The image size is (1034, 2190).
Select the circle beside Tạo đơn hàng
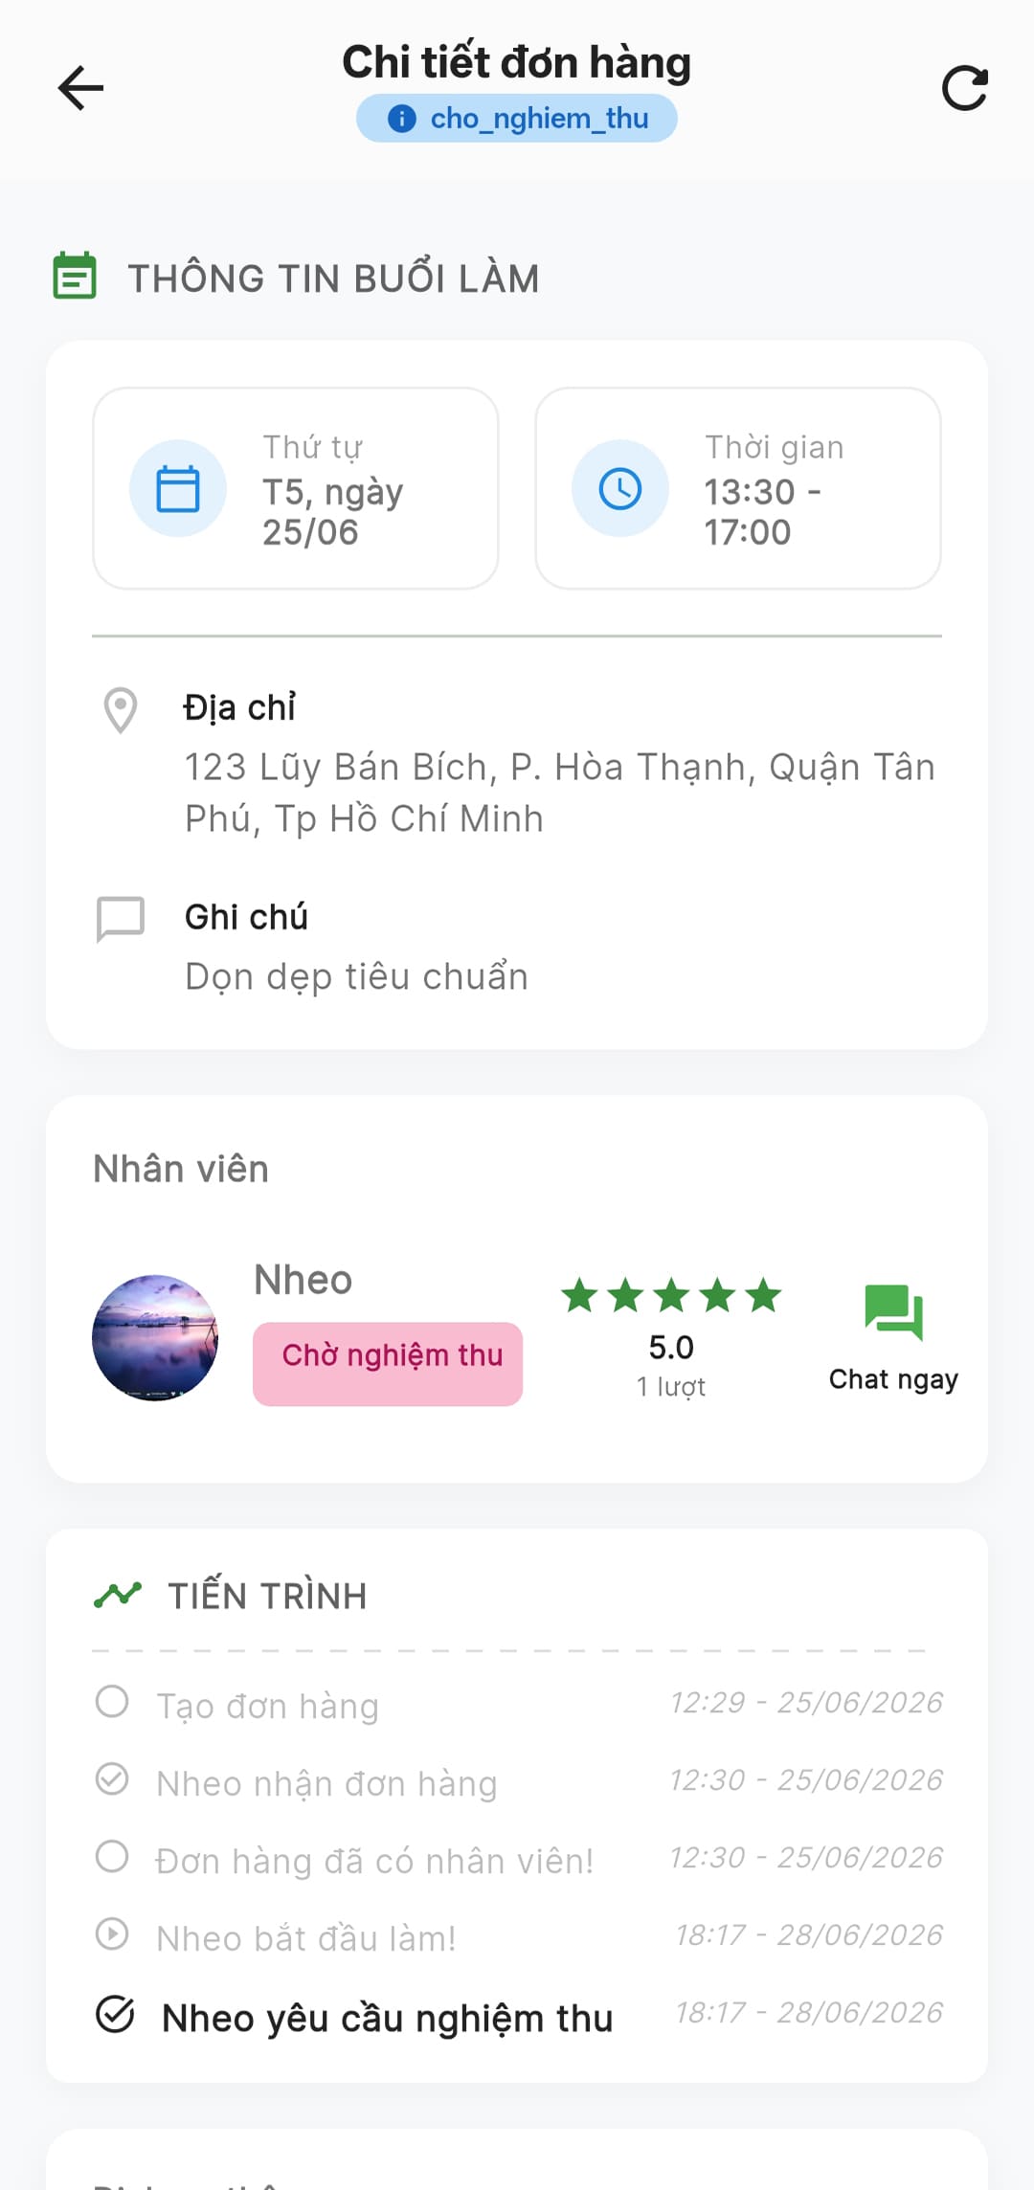click(112, 1701)
